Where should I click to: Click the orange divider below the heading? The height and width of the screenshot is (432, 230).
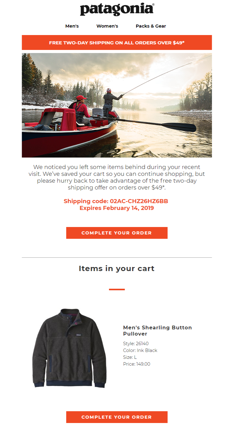116,288
